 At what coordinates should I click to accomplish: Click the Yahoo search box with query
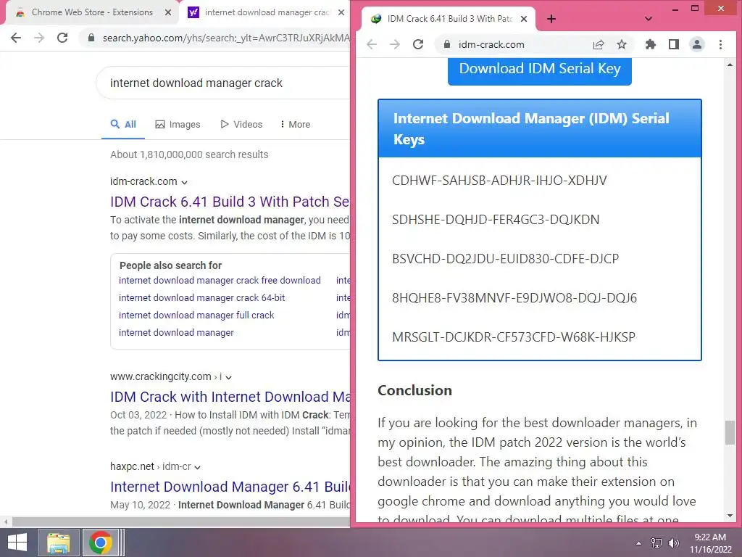tap(222, 83)
